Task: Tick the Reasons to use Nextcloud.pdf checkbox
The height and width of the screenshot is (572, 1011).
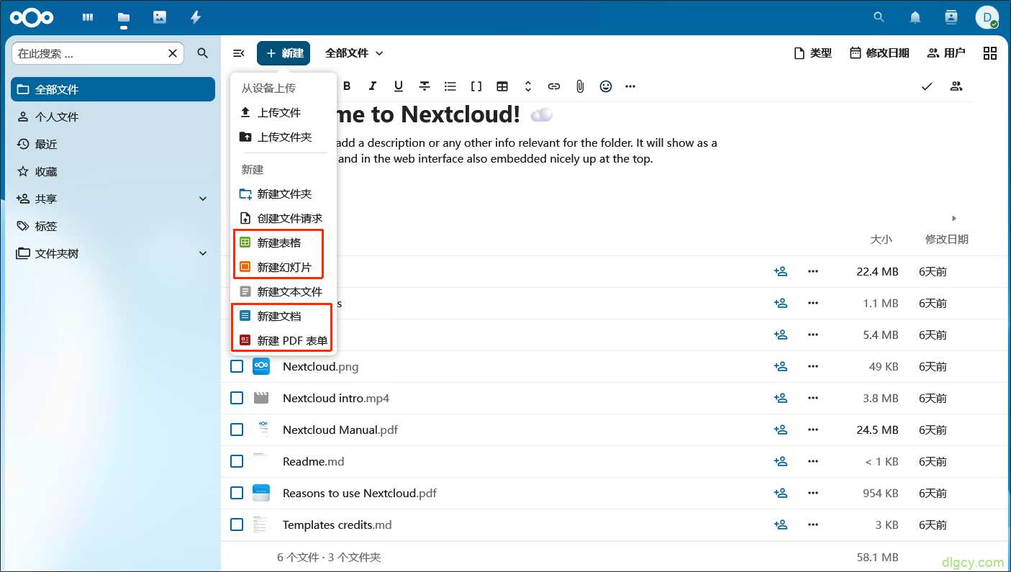Action: coord(237,493)
